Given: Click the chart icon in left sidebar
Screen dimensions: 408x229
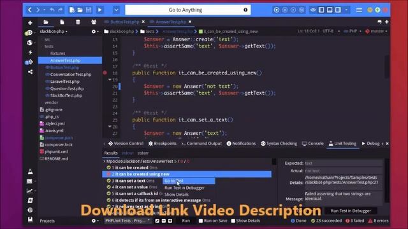Looking at the screenshot, I should [x=30, y=191].
